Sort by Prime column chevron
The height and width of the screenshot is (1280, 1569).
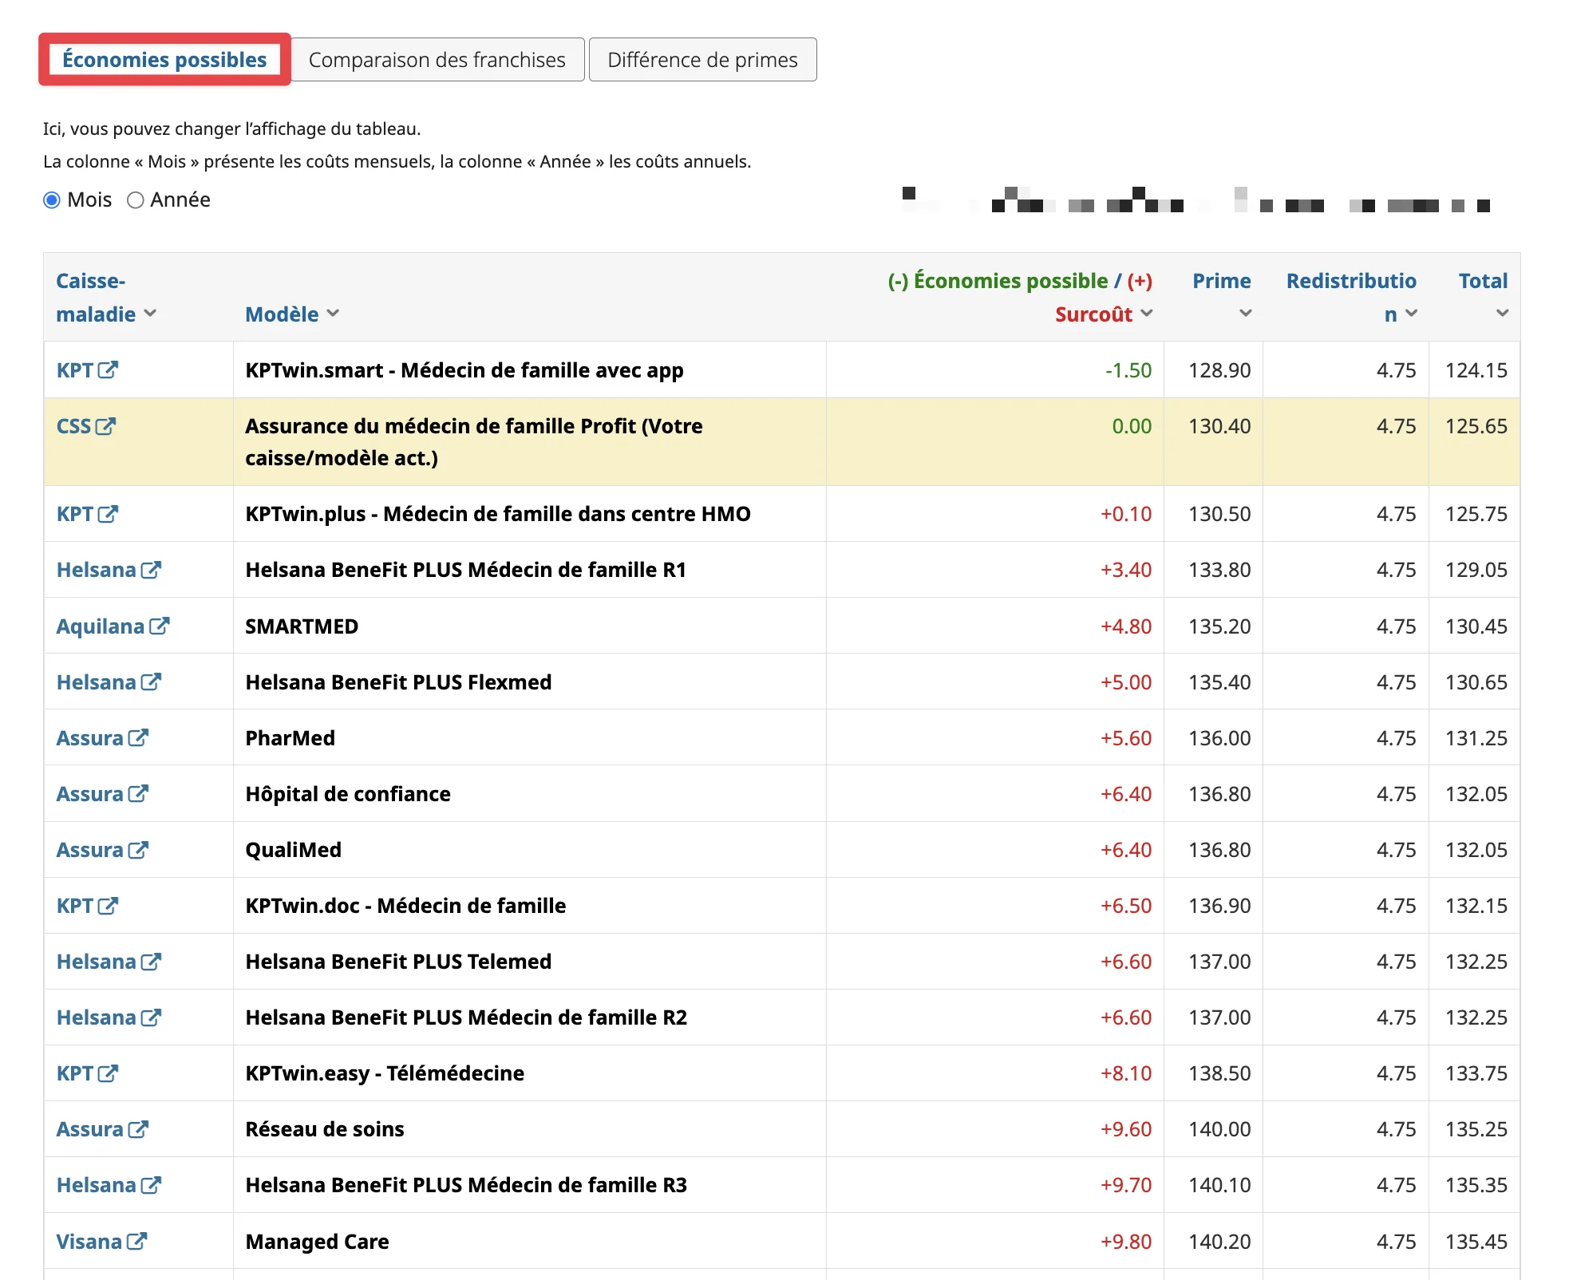click(1245, 314)
